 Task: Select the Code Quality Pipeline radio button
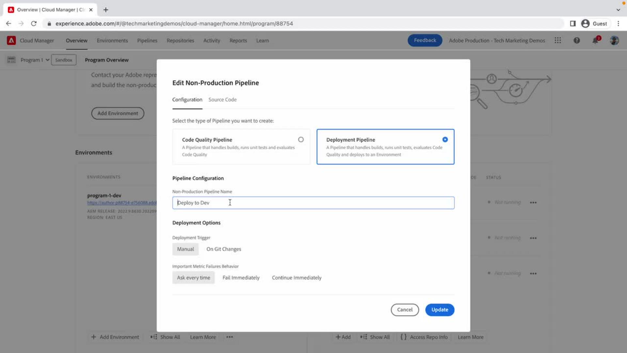point(301,139)
